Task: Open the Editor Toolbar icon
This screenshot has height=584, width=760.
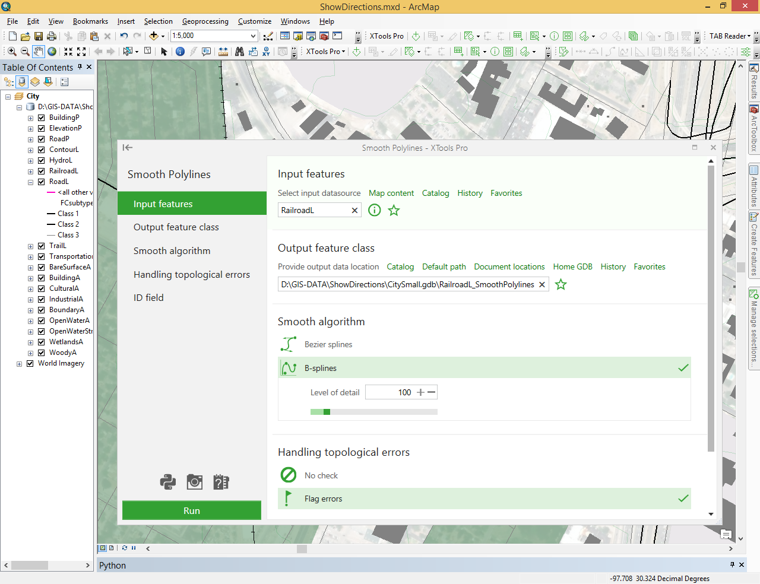Action: pos(268,36)
